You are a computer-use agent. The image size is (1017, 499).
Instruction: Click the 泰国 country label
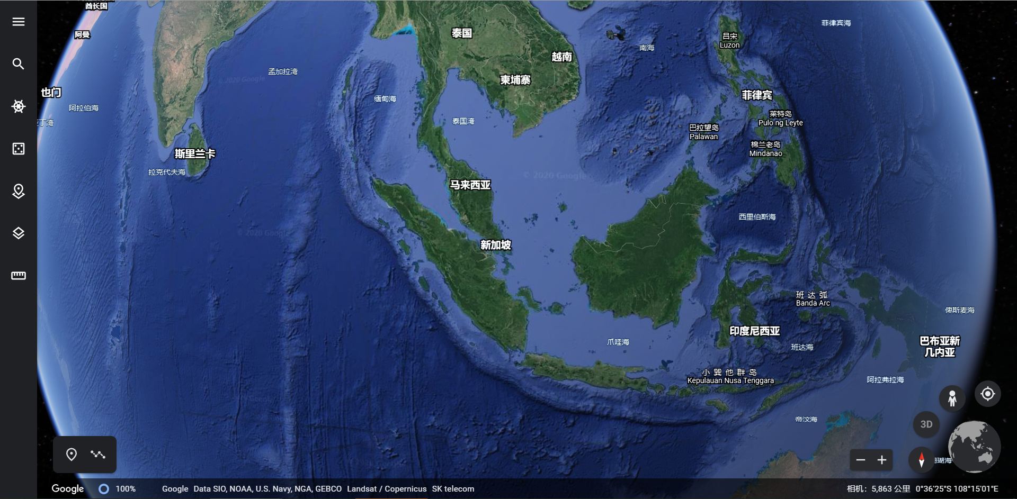[462, 33]
